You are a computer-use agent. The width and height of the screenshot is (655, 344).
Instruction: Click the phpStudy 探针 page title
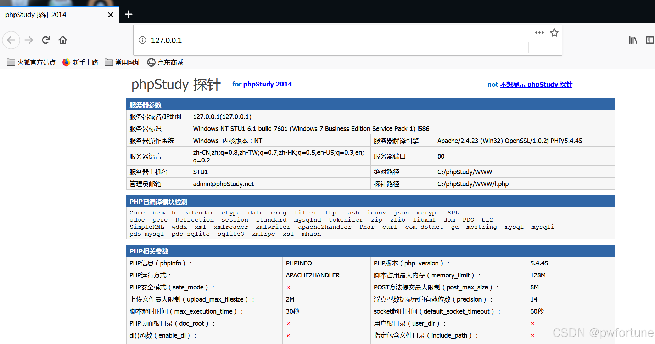pos(176,85)
